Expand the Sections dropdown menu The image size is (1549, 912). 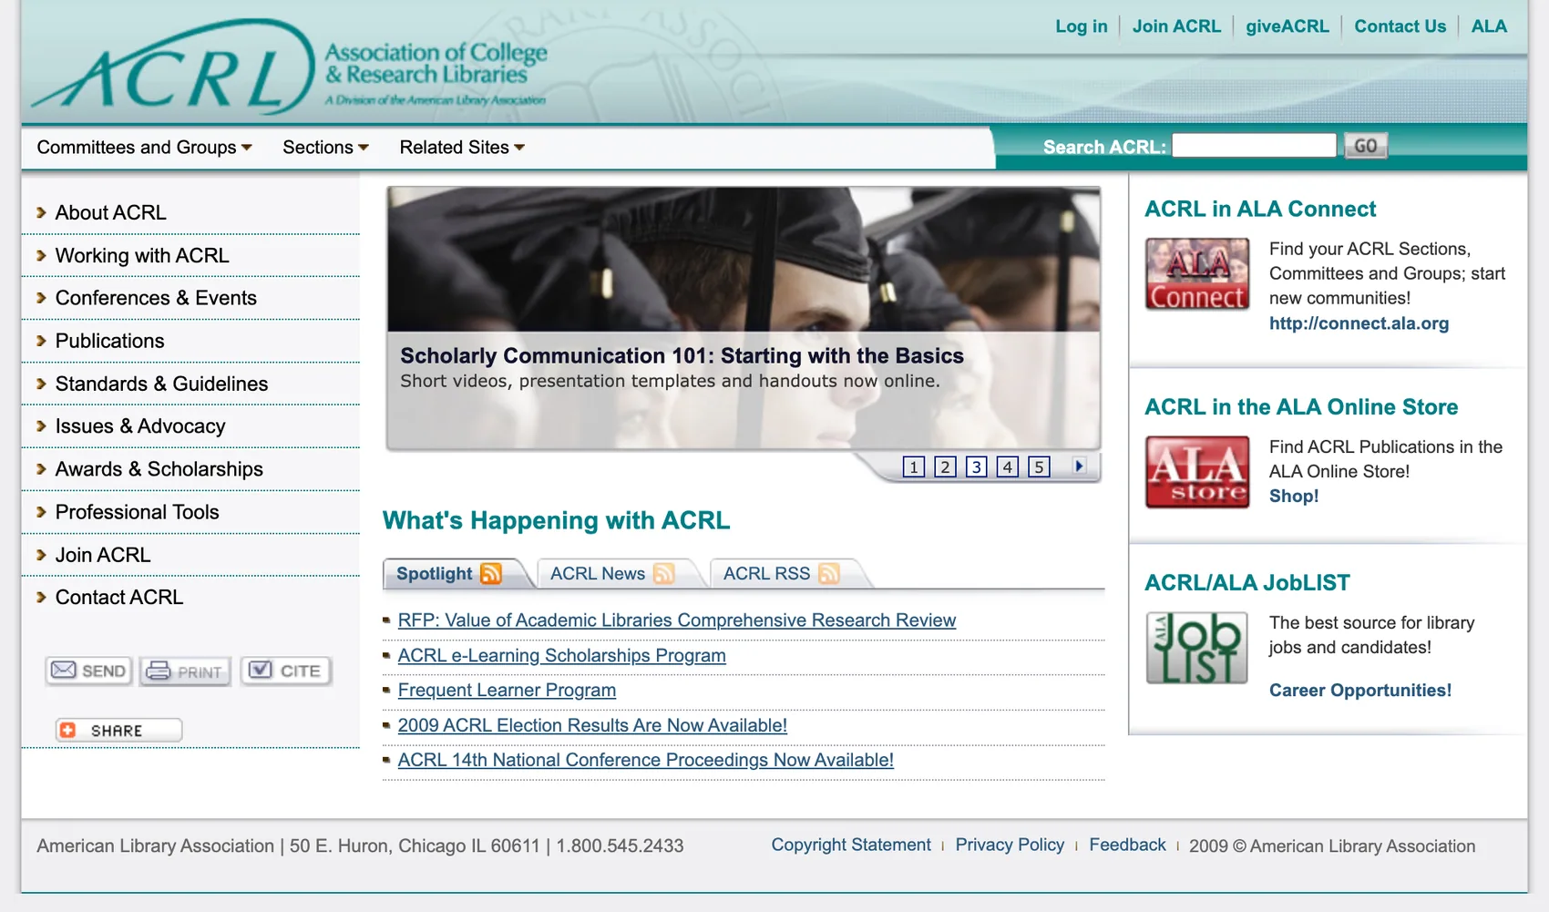point(325,148)
